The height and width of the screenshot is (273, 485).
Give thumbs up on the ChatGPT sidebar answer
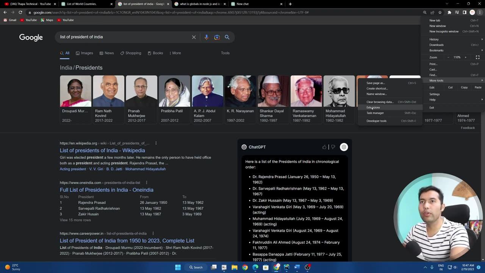pos(324,147)
